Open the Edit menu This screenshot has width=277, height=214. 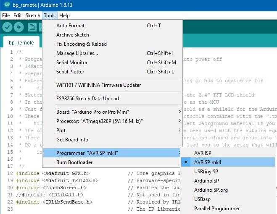(x=18, y=16)
